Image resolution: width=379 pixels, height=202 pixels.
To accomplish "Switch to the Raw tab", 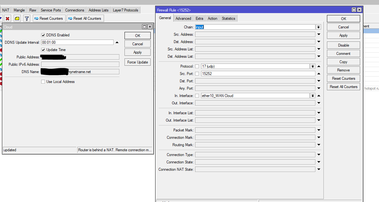I will tap(33, 10).
